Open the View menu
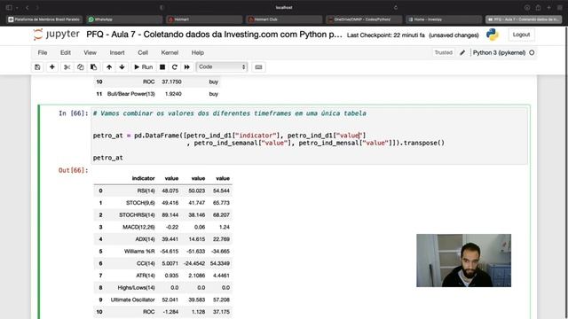The height and width of the screenshot is (319, 568). pyautogui.click(x=91, y=52)
